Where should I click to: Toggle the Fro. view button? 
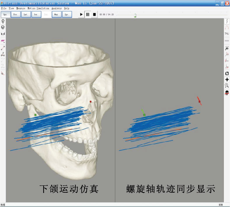[16, 14]
